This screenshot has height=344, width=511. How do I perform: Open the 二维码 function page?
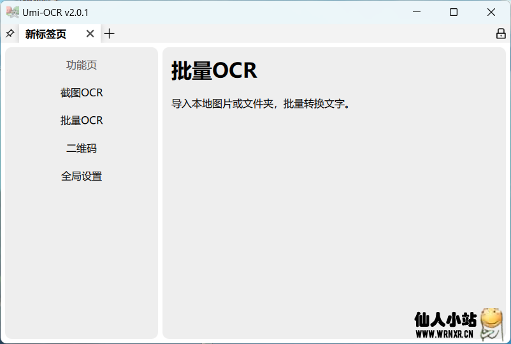click(82, 148)
